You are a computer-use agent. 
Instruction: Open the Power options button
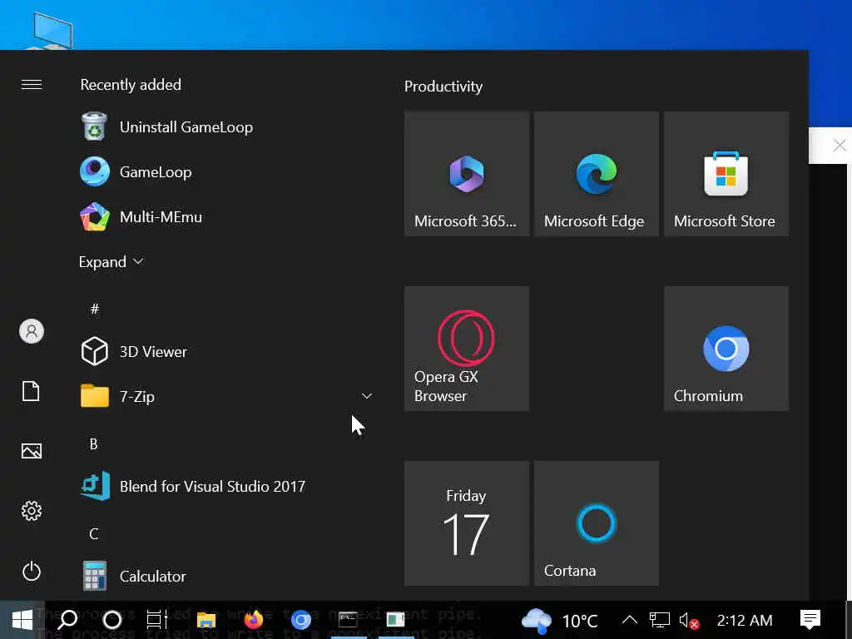point(32,571)
